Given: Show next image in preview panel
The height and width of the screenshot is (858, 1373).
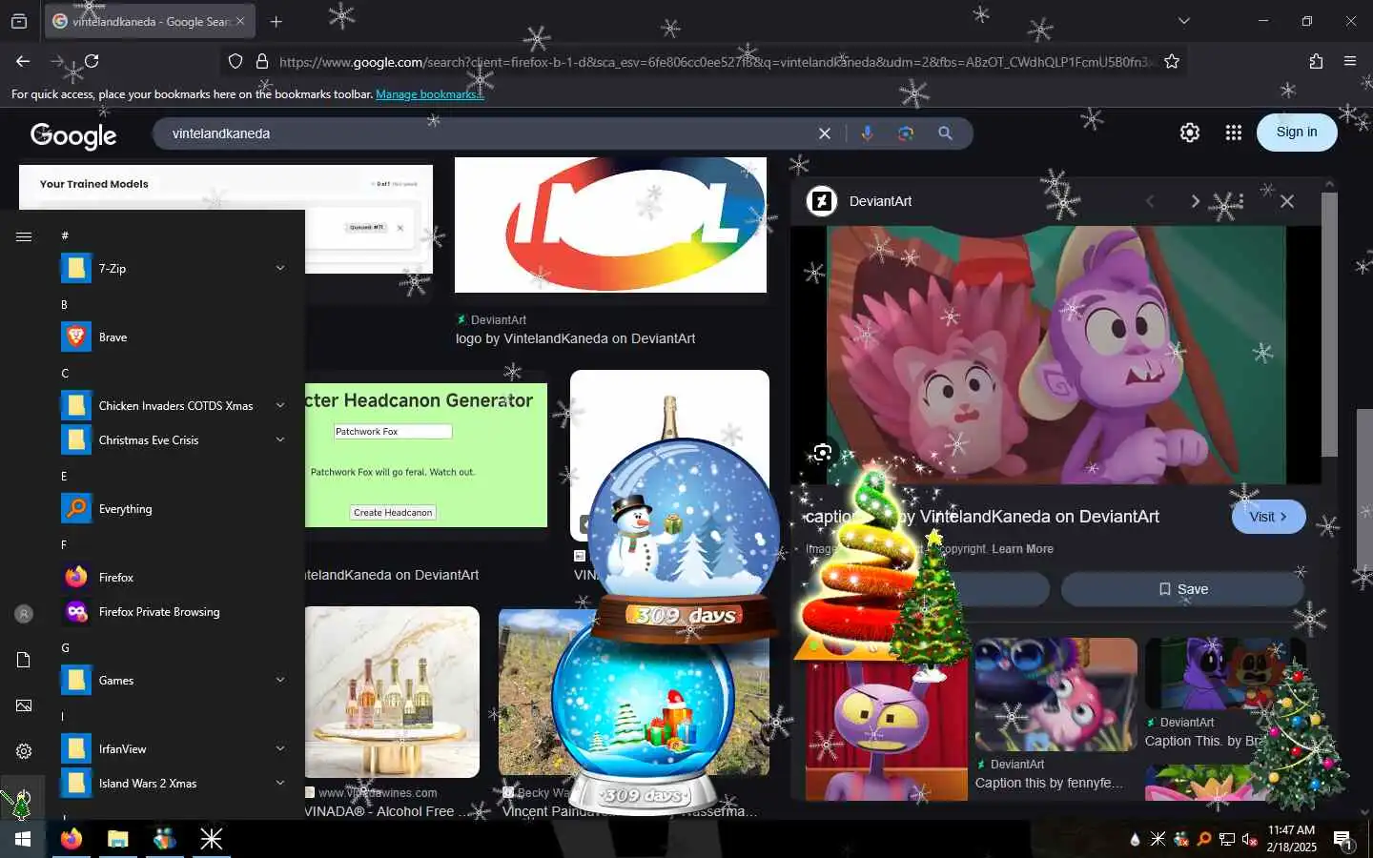Looking at the screenshot, I should click(x=1195, y=201).
